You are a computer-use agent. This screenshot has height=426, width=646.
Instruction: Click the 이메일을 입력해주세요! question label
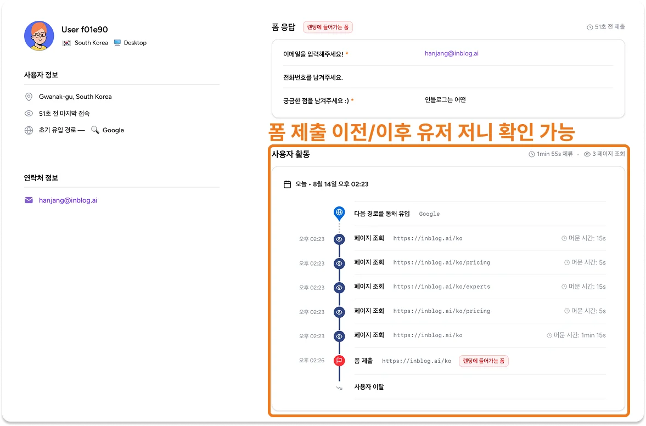click(x=313, y=54)
